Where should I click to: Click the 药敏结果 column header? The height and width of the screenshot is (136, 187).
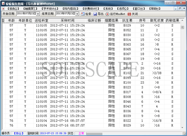(x=172, y=21)
